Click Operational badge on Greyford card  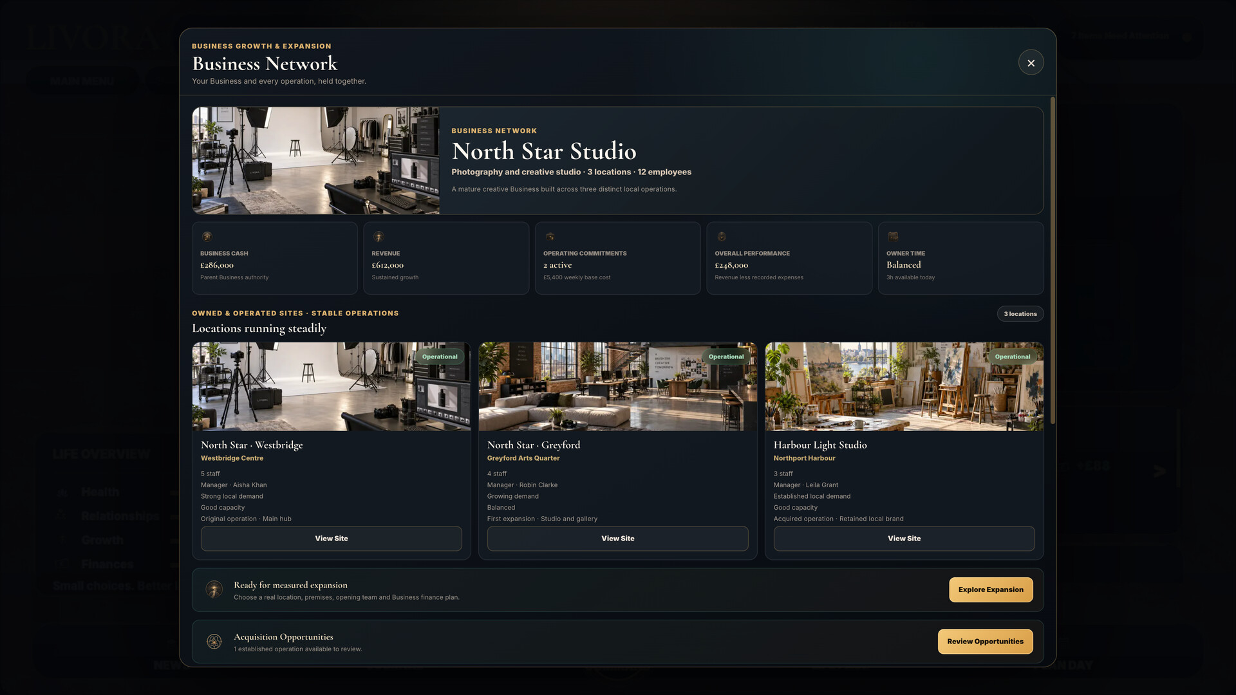pos(726,357)
